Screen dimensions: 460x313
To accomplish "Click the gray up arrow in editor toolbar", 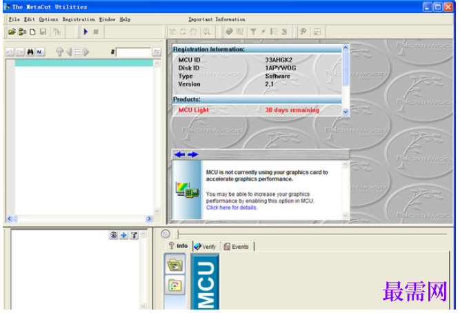I will [59, 52].
